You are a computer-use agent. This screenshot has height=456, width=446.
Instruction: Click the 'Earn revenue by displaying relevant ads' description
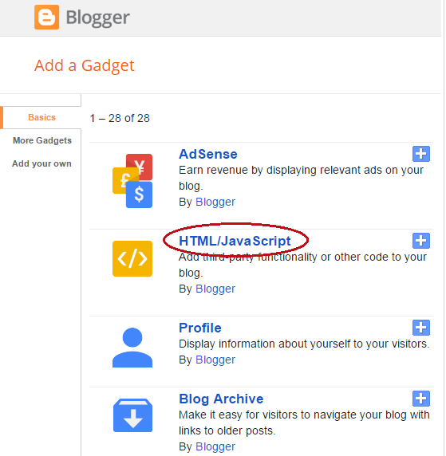[x=301, y=178]
